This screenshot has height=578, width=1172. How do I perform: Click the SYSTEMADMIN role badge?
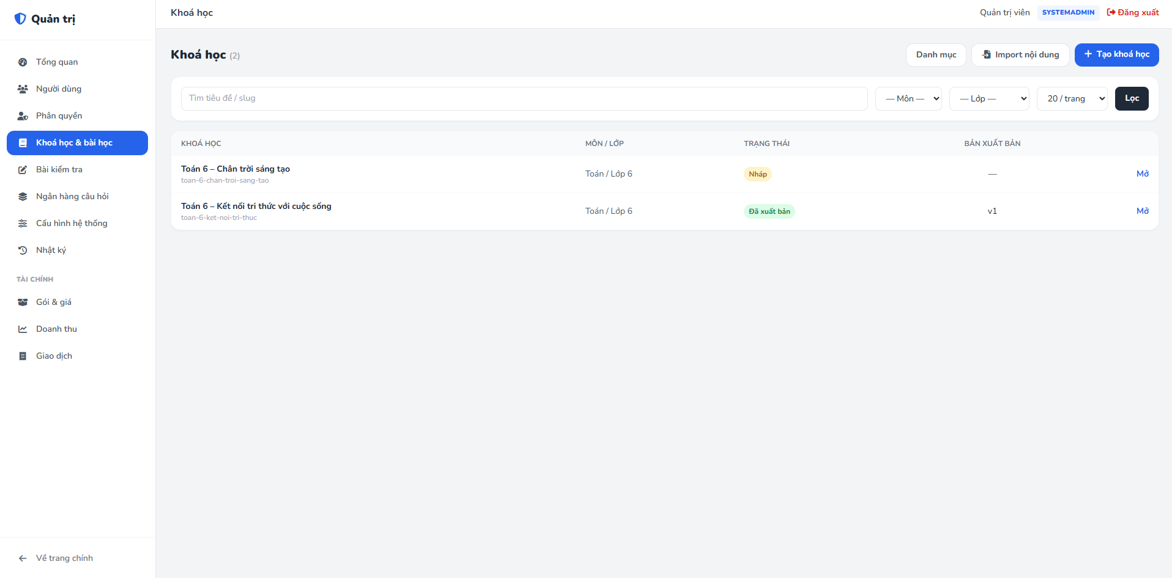[1068, 13]
